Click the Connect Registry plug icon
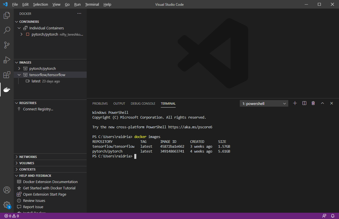 (19, 109)
